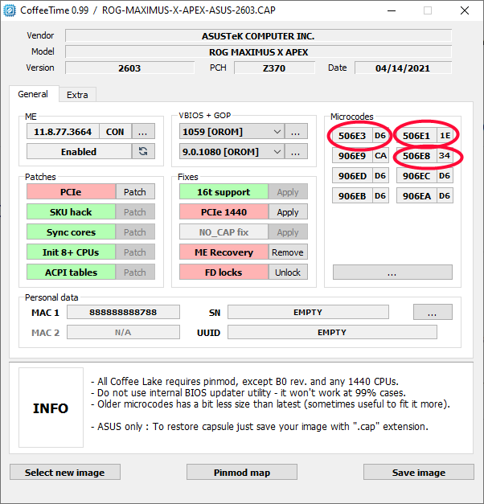This screenshot has width=484, height=504.
Task: Select microcode 906EA
Action: point(416,196)
